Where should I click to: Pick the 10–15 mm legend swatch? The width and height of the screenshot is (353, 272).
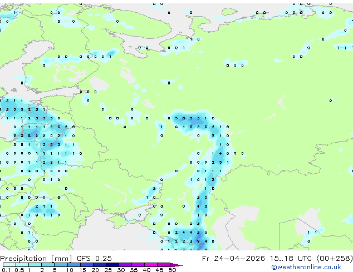coord(74,265)
